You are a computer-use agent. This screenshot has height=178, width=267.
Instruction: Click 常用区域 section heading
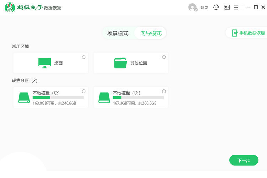click(20, 46)
